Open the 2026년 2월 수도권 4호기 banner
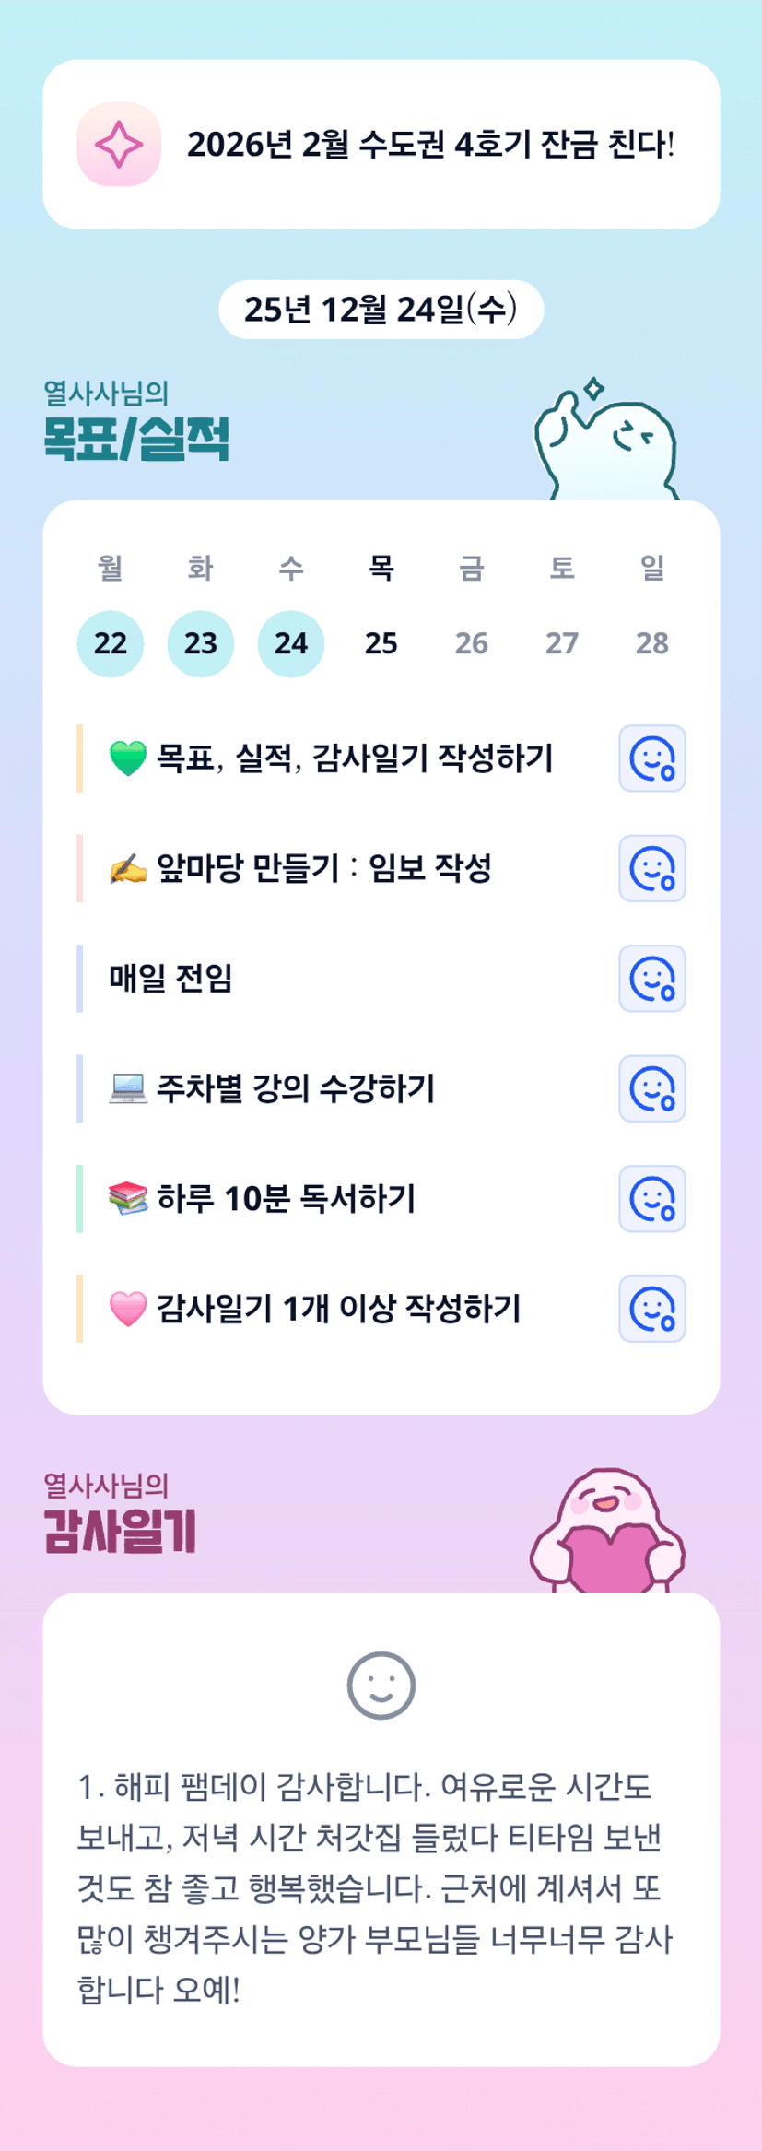 pyautogui.click(x=429, y=145)
